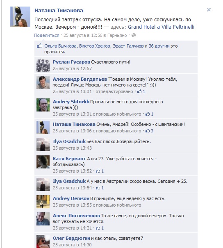Open Andrey Denisov's profile name
The width and height of the screenshot is (223, 248).
71,198
